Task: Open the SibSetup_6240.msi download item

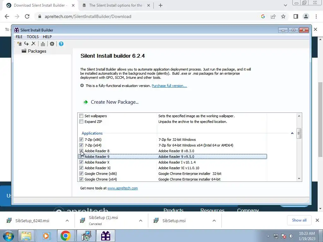Action: tap(32, 221)
